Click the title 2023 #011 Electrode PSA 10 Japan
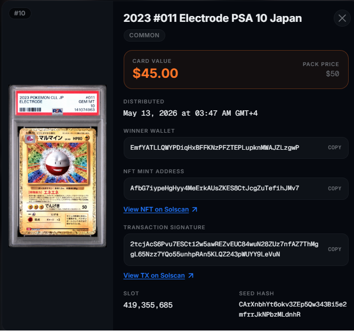This screenshot has height=331, width=354. point(212,18)
